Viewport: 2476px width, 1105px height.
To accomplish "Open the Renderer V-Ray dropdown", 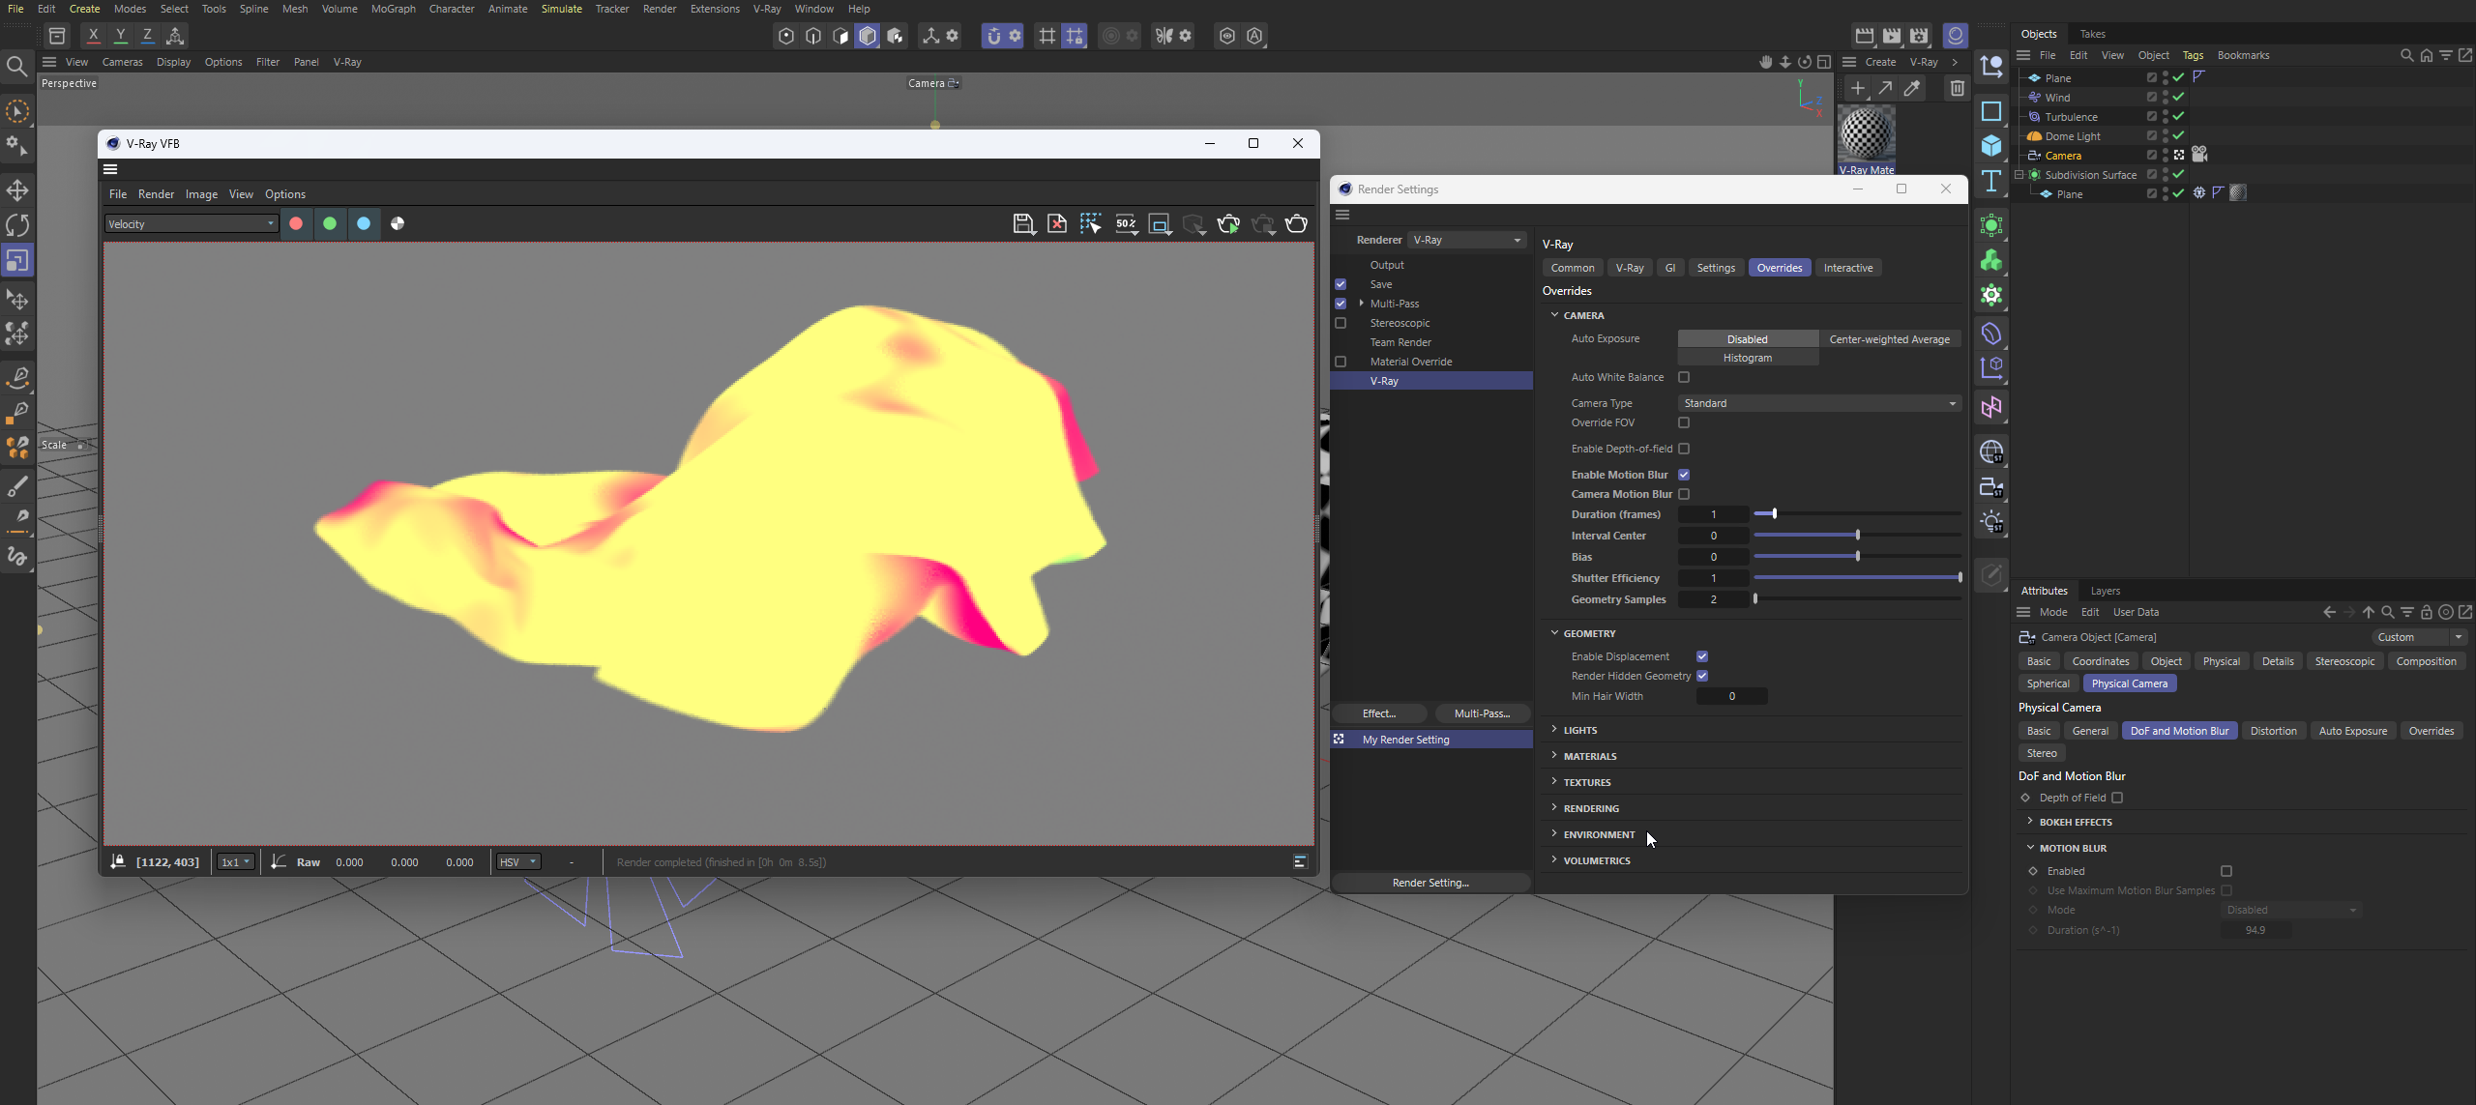I will (x=1467, y=240).
